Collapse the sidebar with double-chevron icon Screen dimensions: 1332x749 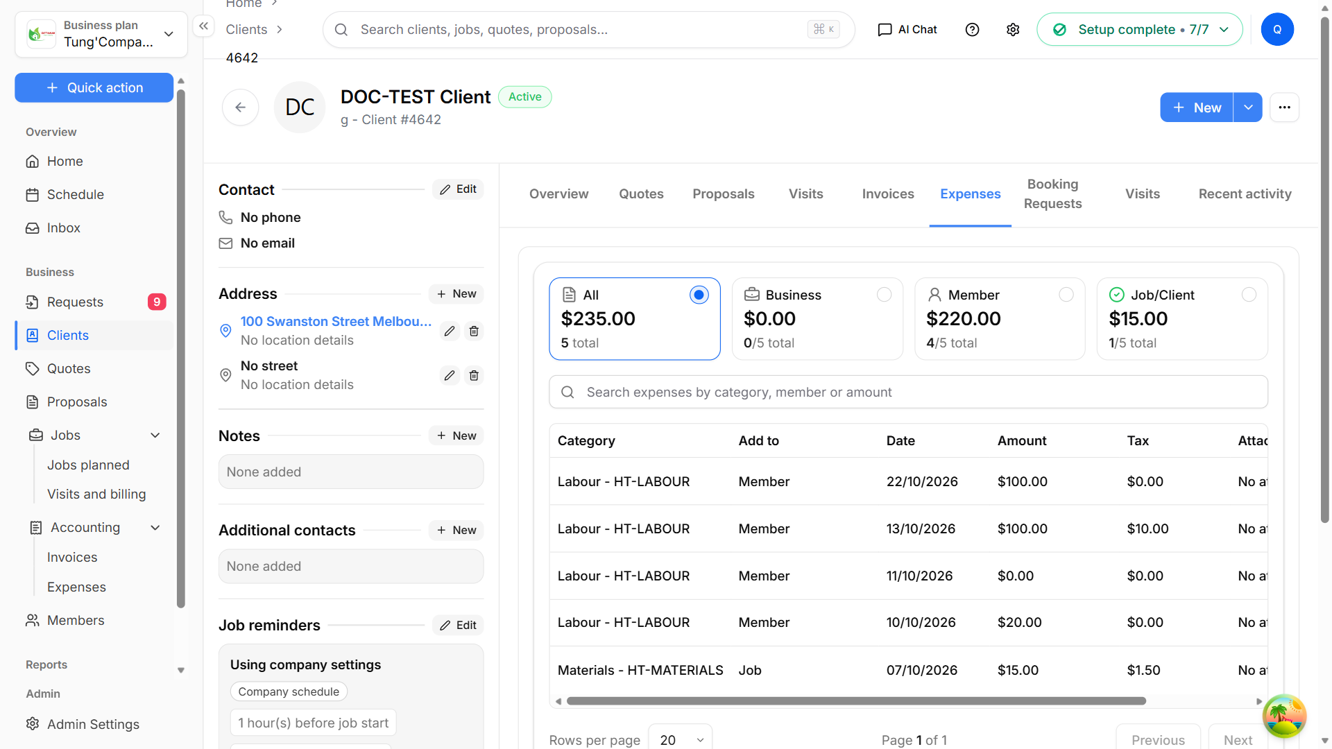[203, 26]
